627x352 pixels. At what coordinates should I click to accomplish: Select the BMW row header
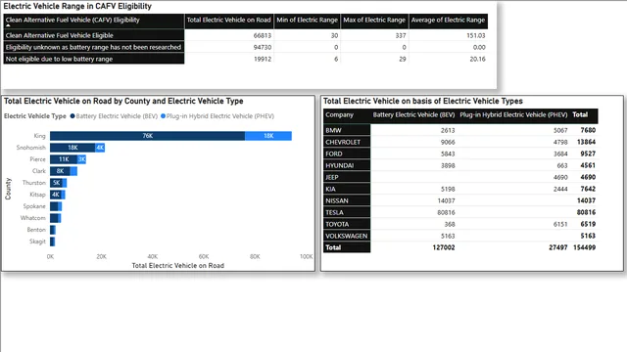pos(347,130)
